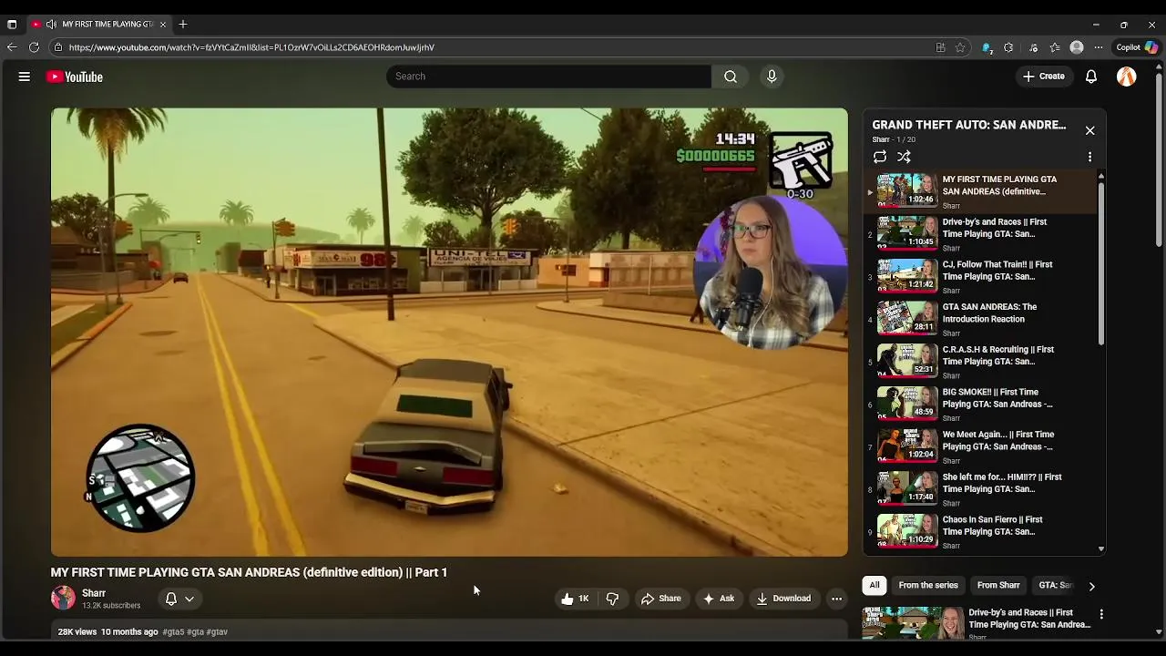Open the account avatar menu
The image size is (1166, 656).
pyautogui.click(x=1127, y=77)
